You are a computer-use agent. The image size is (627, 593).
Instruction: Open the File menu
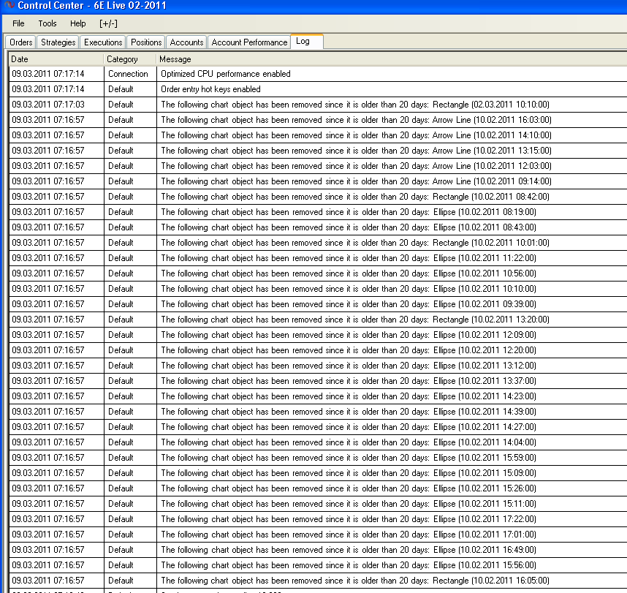pyautogui.click(x=18, y=23)
